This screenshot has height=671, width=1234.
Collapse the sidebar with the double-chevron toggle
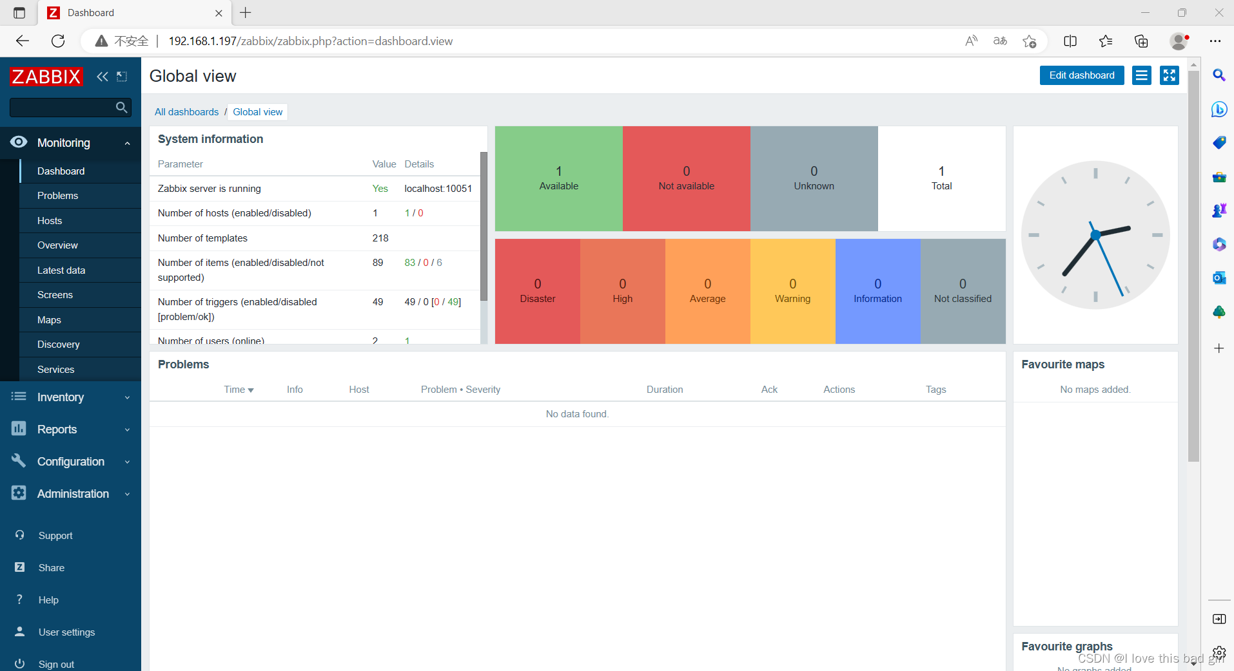[x=102, y=76]
